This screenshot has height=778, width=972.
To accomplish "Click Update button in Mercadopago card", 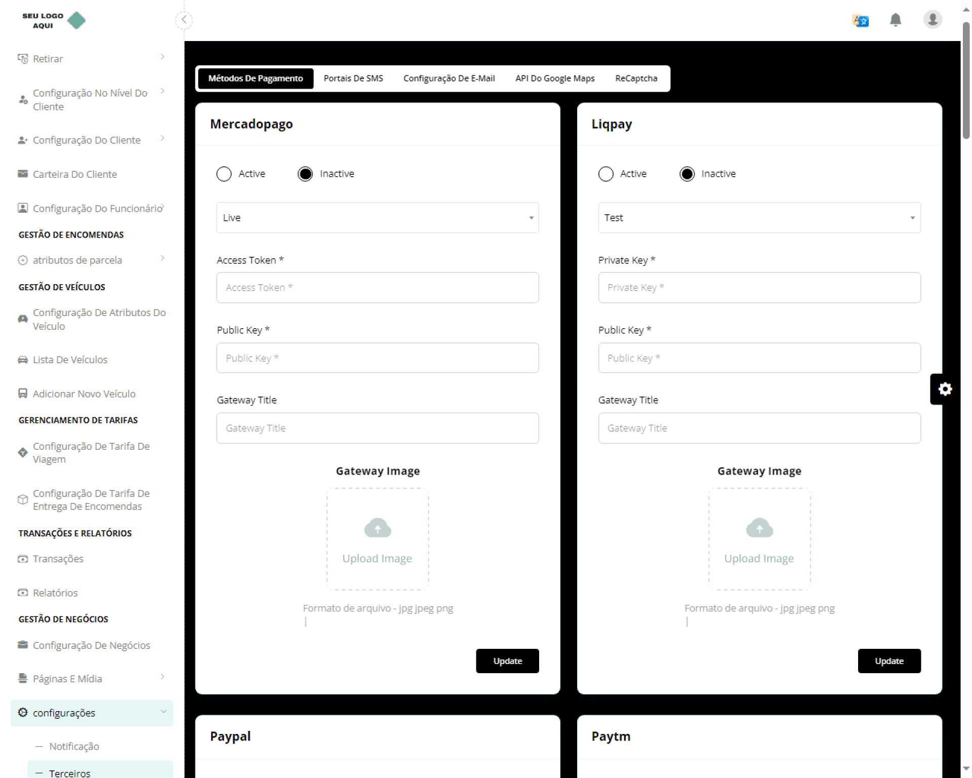I will [x=507, y=660].
